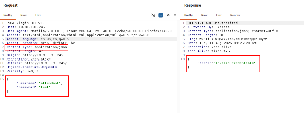The height and width of the screenshot is (113, 304).
Task: Click the X-Powered-By: Express header
Action: click(x=208, y=27)
